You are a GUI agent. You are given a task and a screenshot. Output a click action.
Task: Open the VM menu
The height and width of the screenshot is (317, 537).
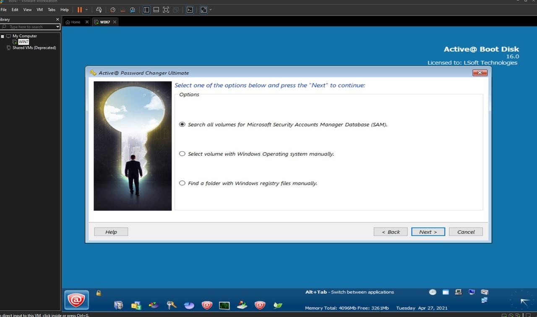pyautogui.click(x=39, y=10)
